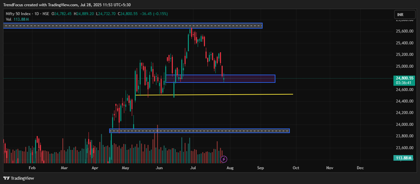Click the Jun label on time axis
This screenshot has width=420, height=184.
(159, 168)
